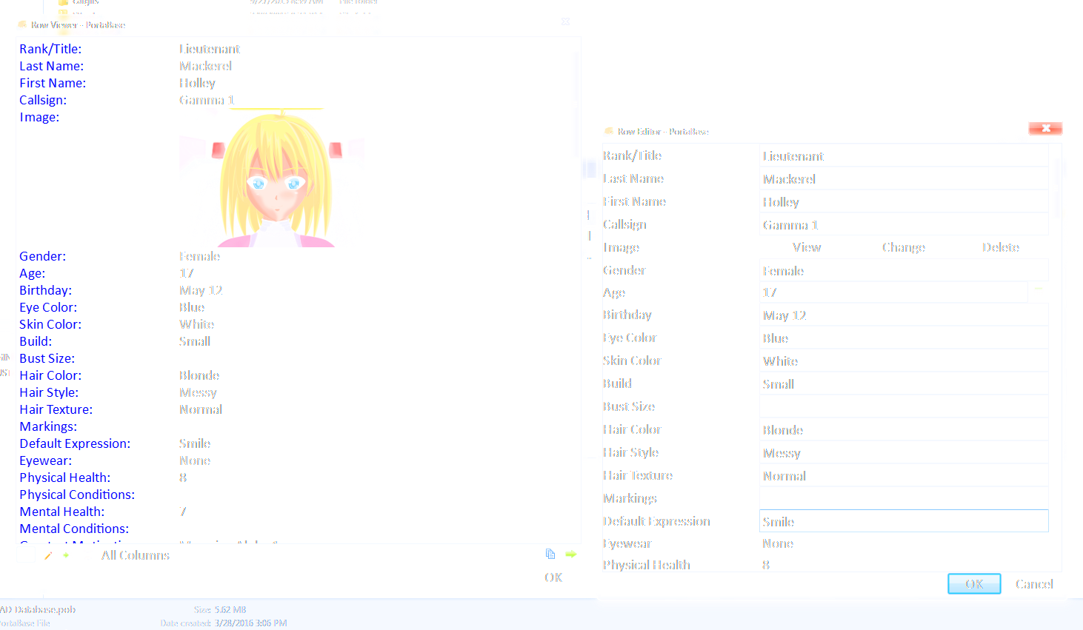
Task: Click the Gender field containing Female
Action: pyautogui.click(x=904, y=271)
